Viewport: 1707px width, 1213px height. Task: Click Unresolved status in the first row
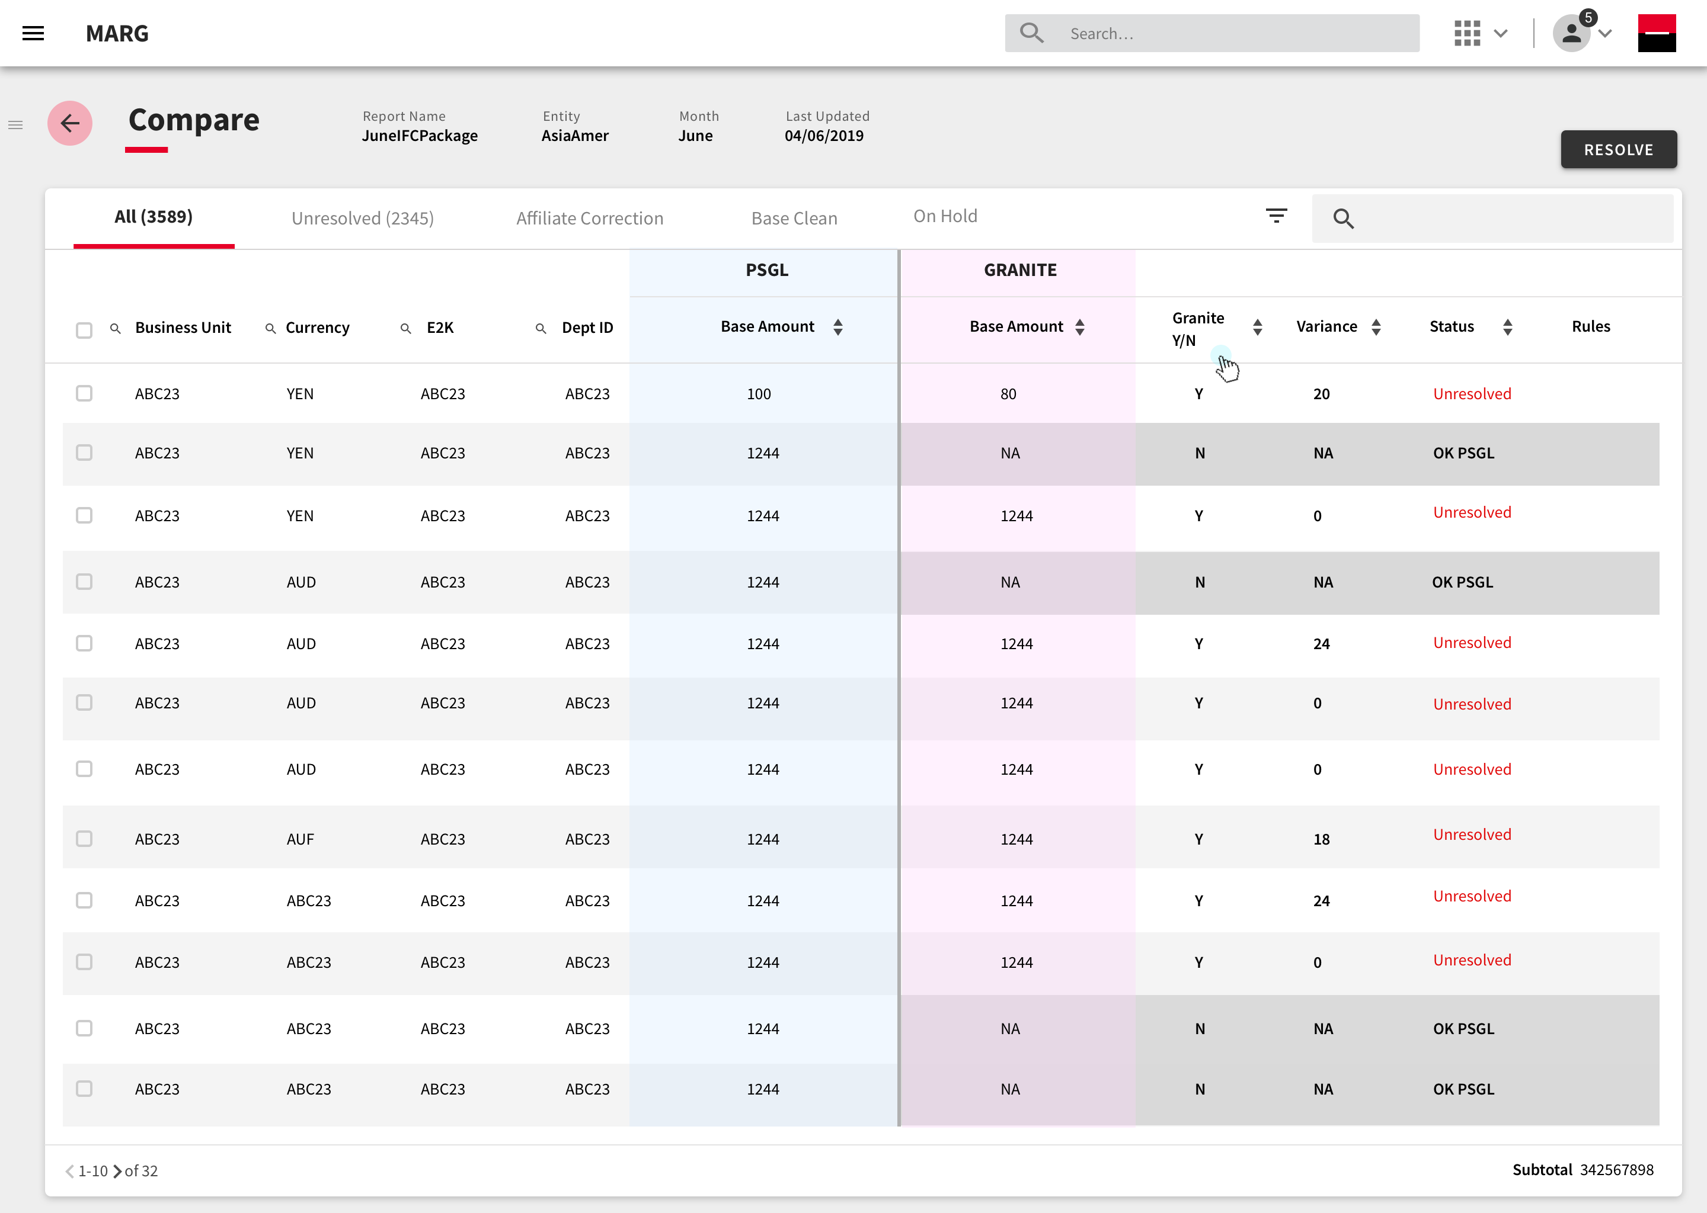click(1472, 394)
